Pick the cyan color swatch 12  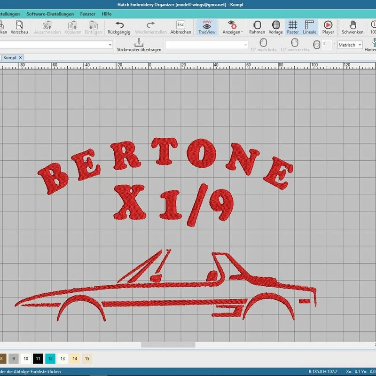50,359
